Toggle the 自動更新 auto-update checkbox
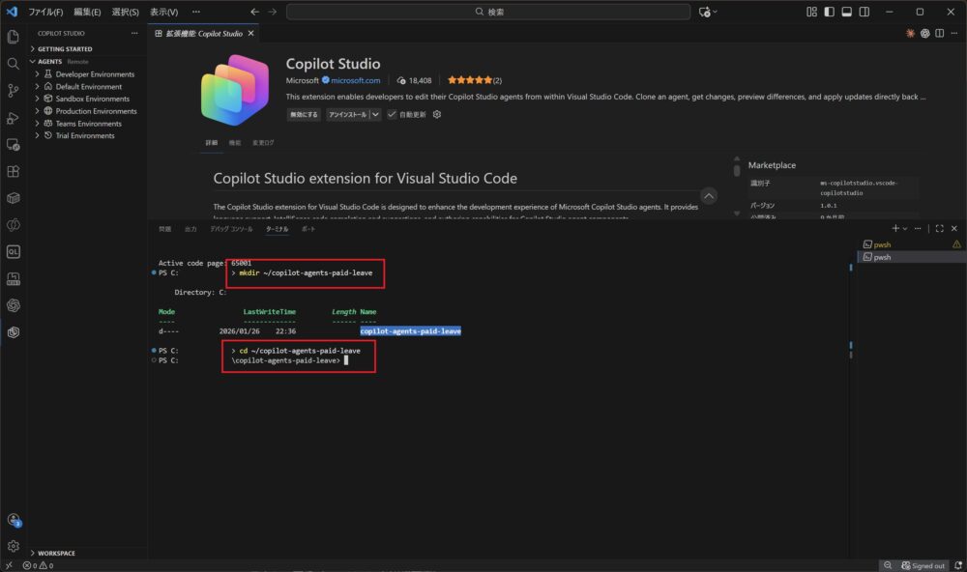Viewport: 967px width, 572px height. (392, 114)
